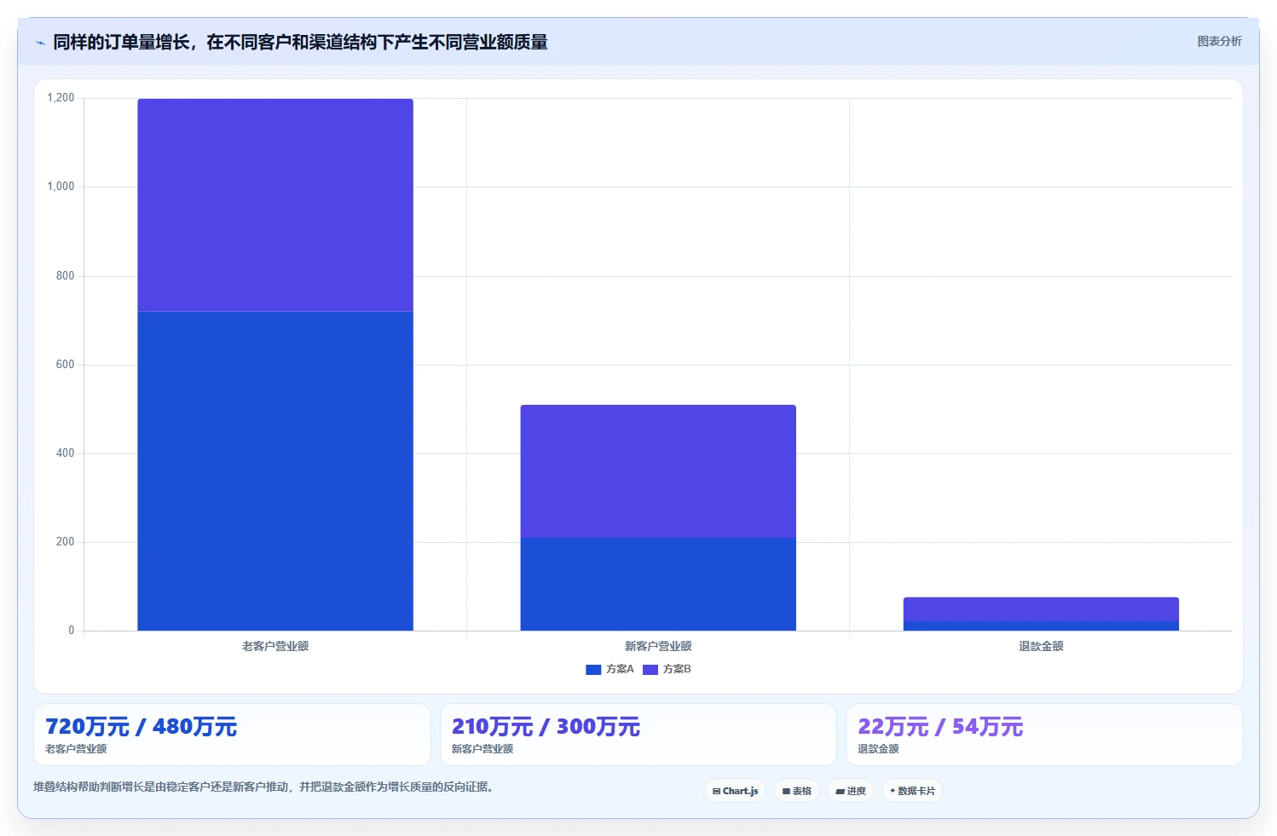Click the 210万元 / 300万元 card value
Image resolution: width=1277 pixels, height=836 pixels.
pos(546,727)
